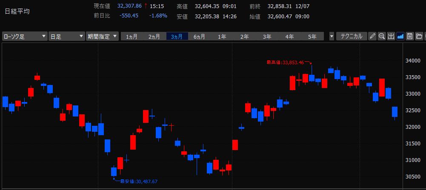Click the low value 32,205.38
The height and width of the screenshot is (190, 426).
tap(207, 17)
